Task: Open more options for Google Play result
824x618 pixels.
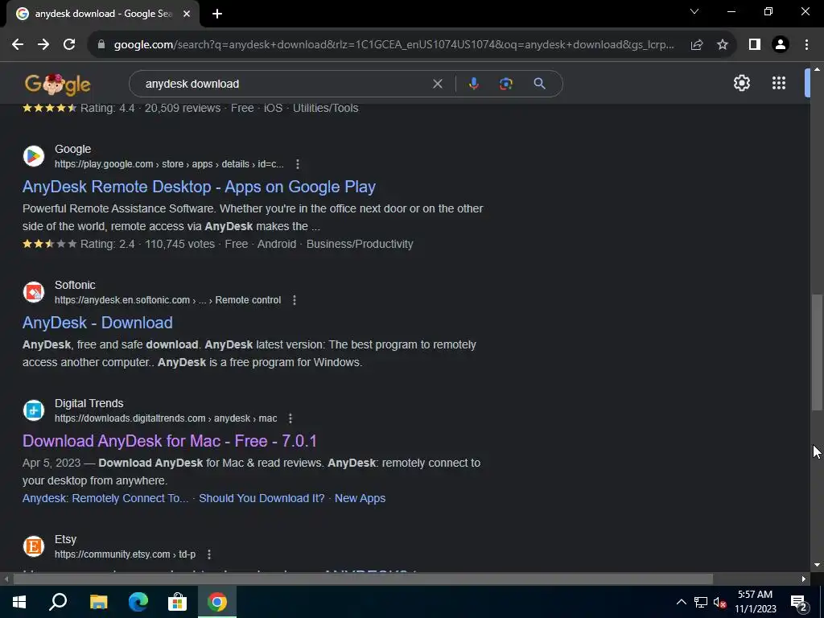Action: 298,164
